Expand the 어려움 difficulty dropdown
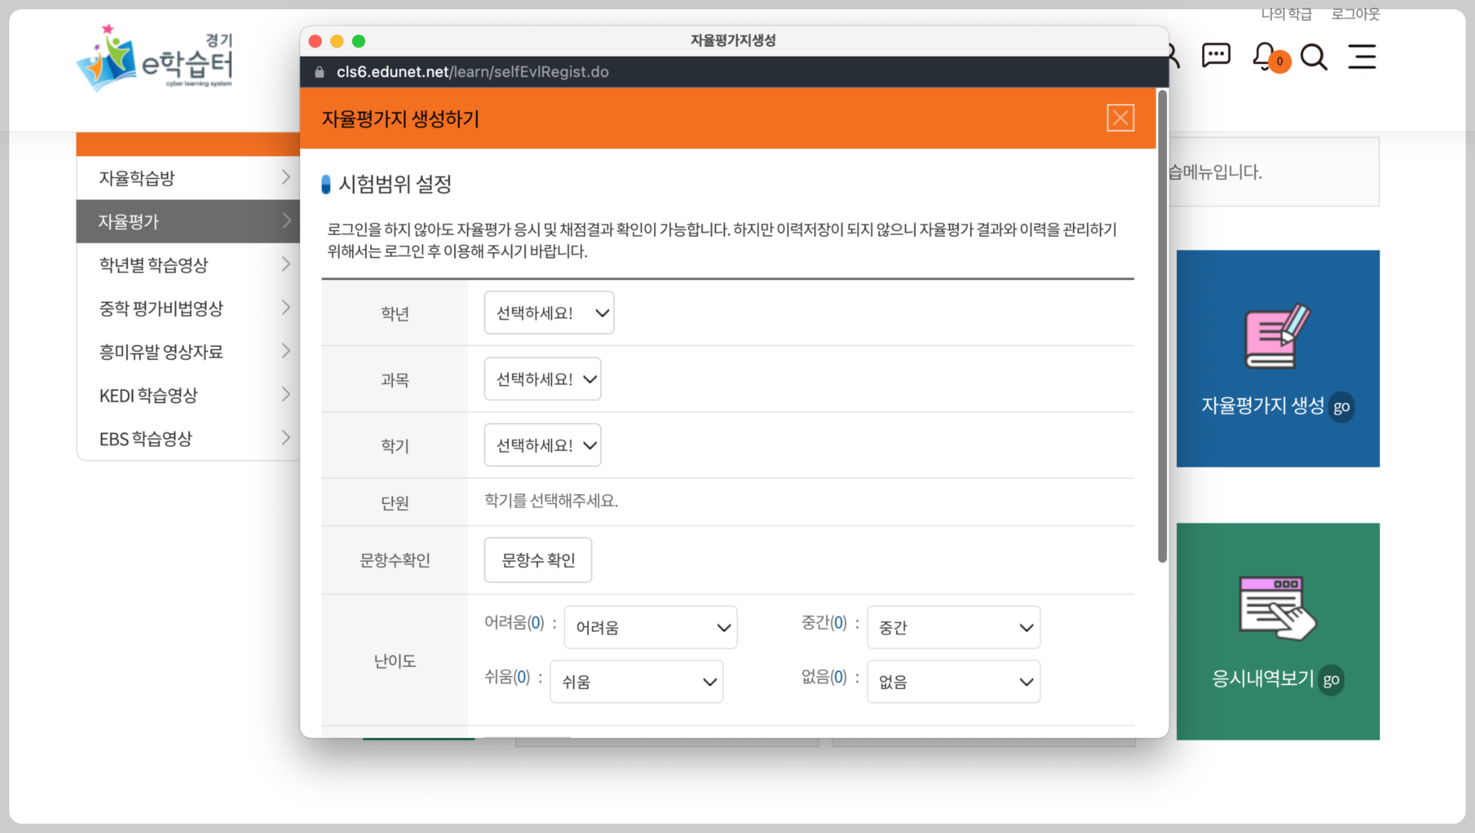Viewport: 1475px width, 833px height. click(x=650, y=628)
